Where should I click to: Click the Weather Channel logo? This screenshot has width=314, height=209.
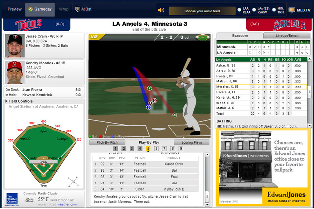click(12, 199)
